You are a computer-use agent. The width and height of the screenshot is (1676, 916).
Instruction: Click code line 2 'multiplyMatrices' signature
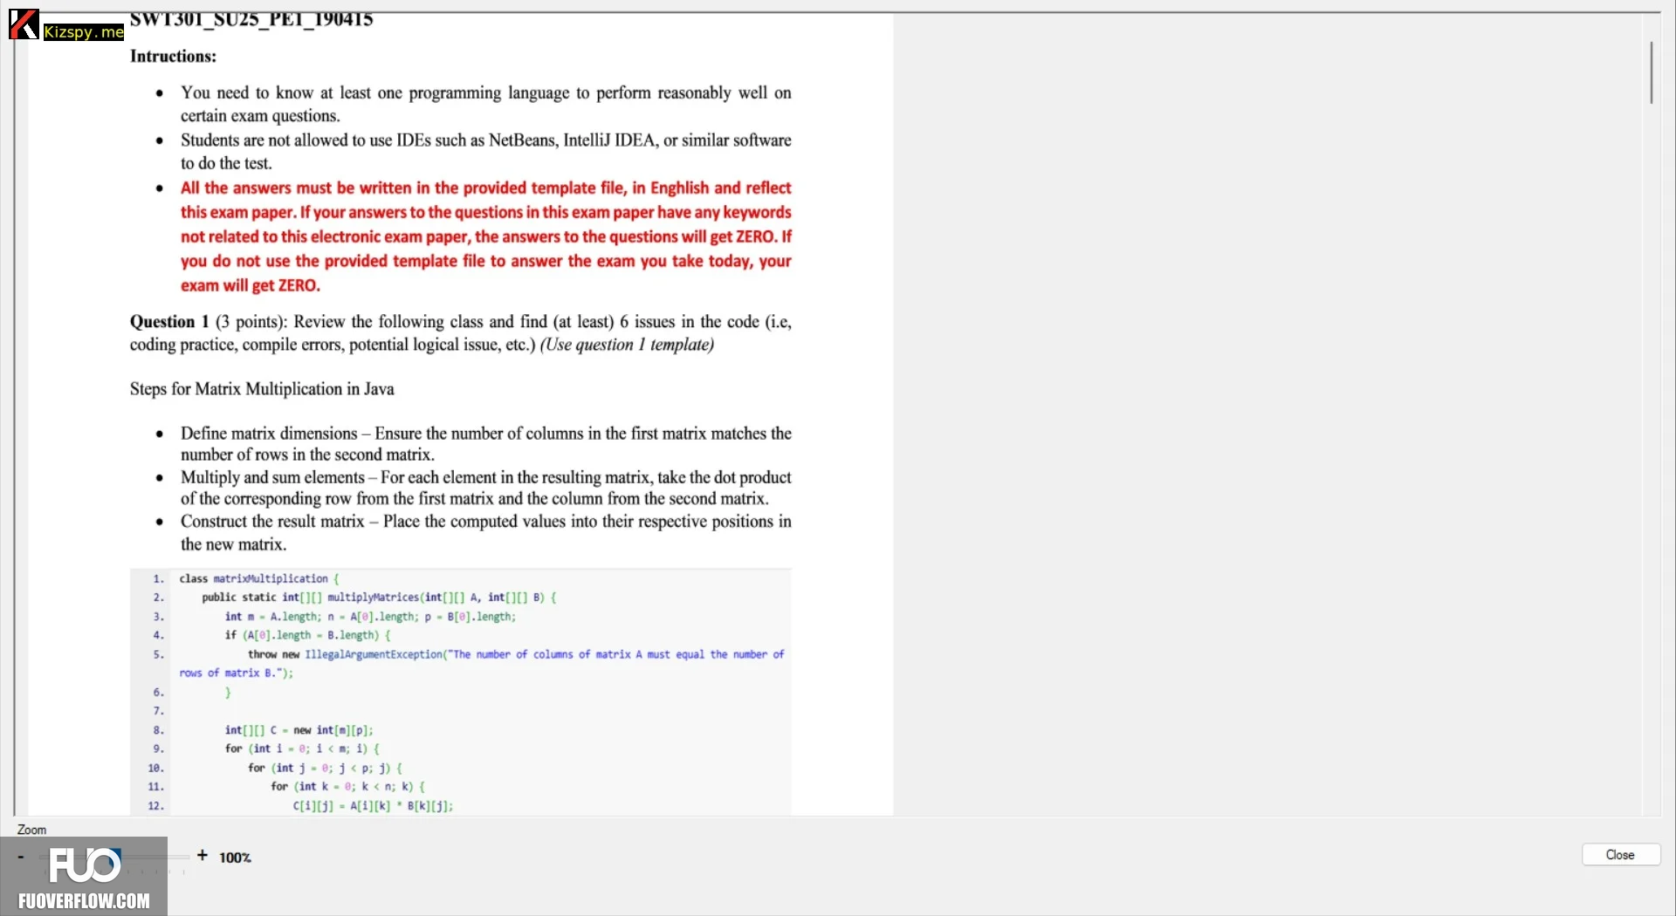click(379, 598)
